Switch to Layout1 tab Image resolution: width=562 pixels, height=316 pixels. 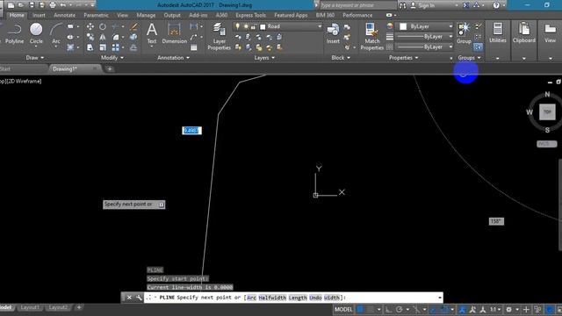pyautogui.click(x=29, y=307)
